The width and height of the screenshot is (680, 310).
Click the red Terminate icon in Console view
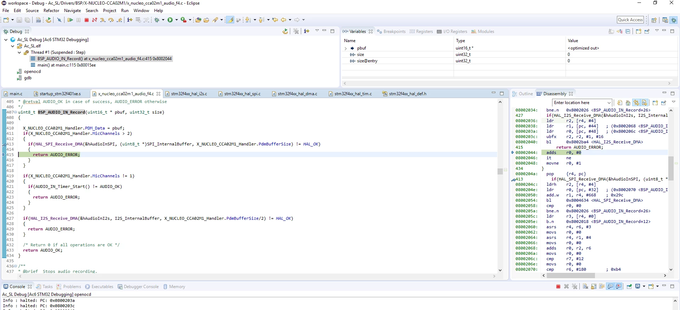click(x=558, y=287)
